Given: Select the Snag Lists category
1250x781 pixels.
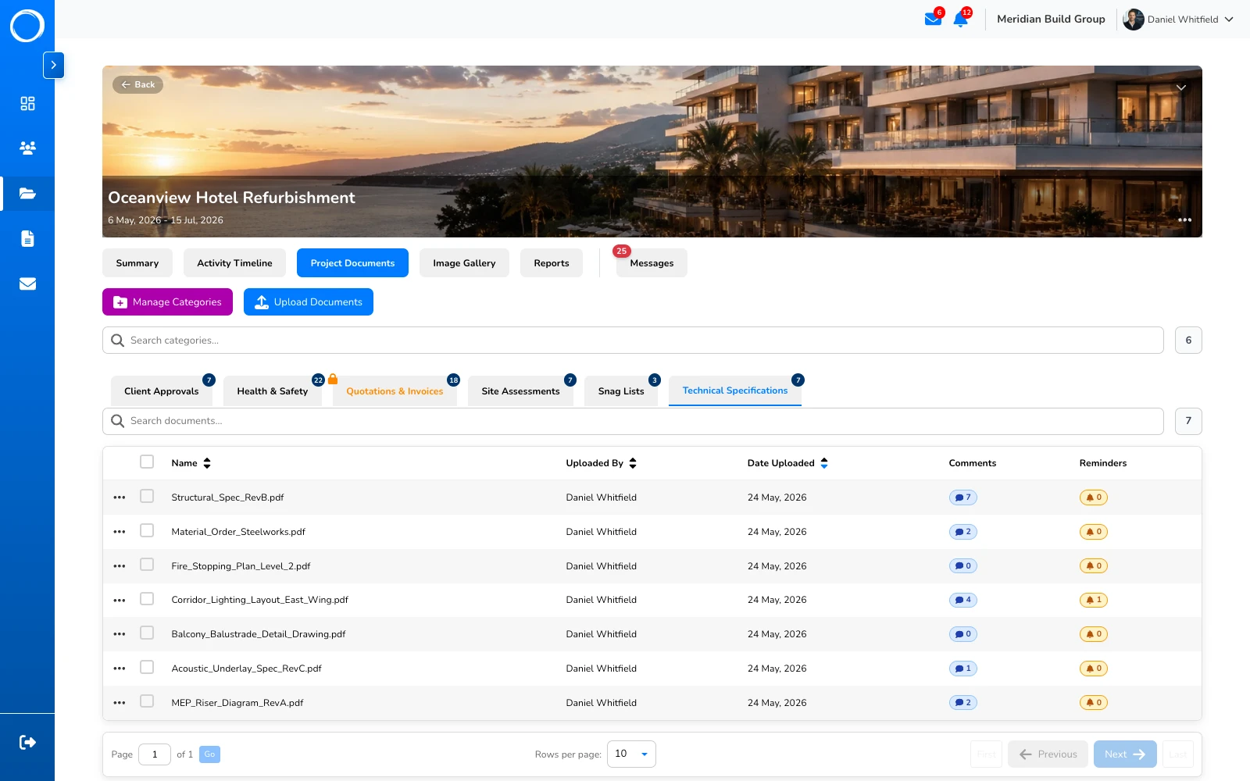Looking at the screenshot, I should 621,391.
